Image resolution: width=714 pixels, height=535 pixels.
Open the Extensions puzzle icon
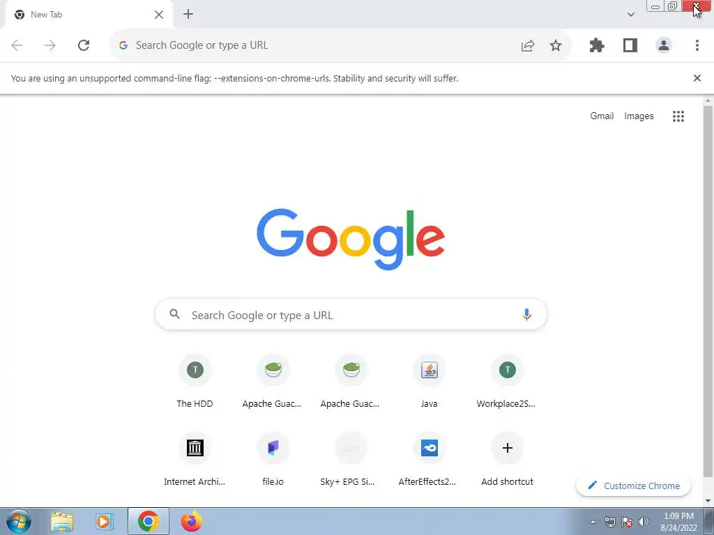(597, 45)
